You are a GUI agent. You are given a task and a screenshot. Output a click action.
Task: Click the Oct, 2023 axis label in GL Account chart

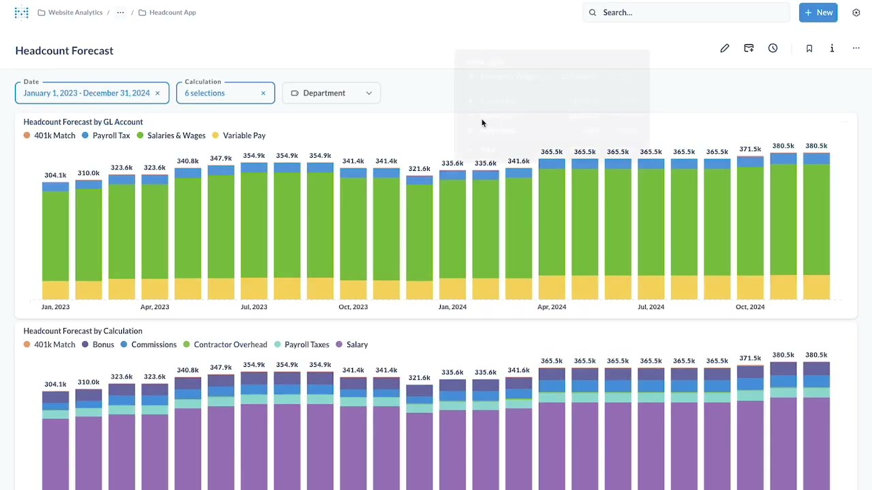[x=353, y=307]
